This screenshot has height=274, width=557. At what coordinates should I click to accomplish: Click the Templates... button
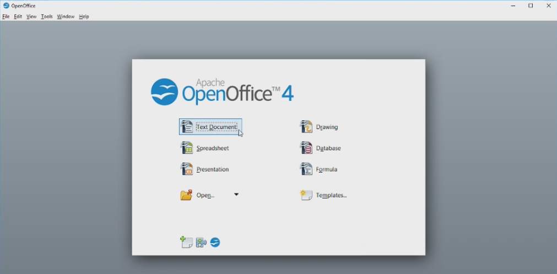324,195
